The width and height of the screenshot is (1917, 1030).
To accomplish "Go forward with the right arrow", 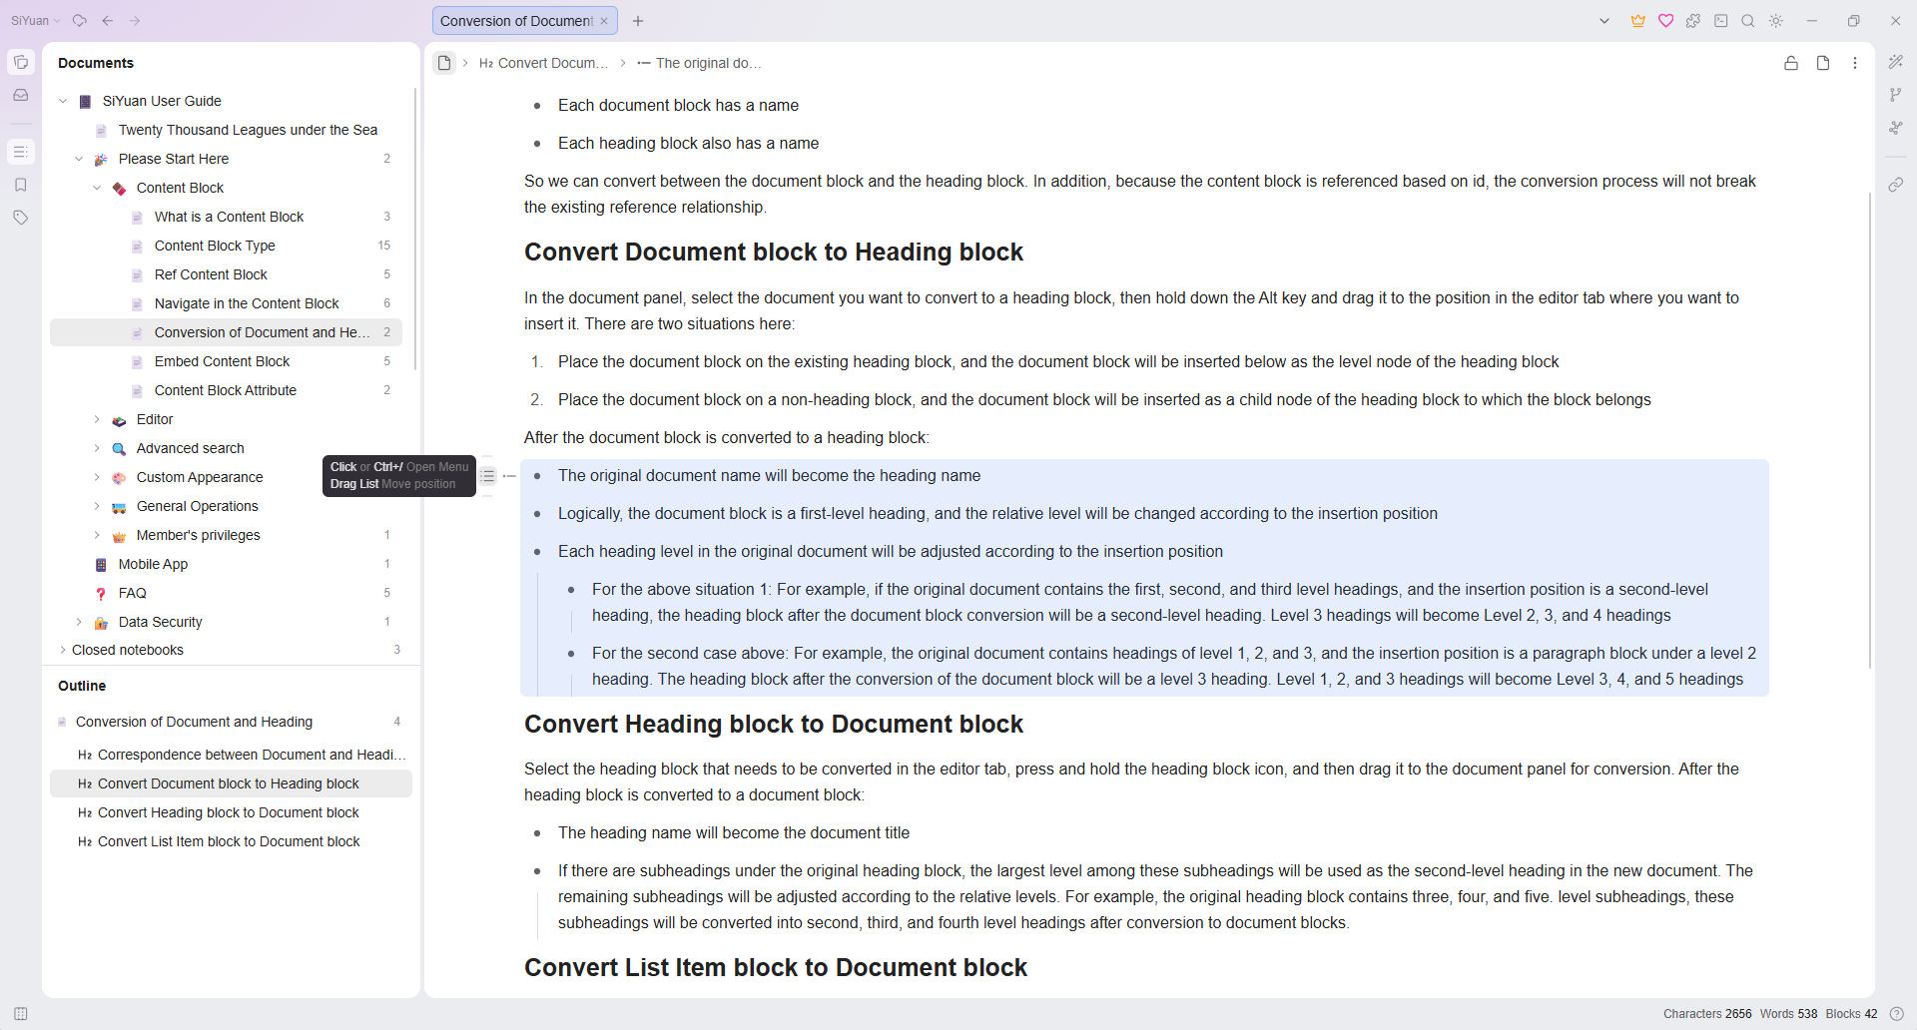I will (x=135, y=21).
